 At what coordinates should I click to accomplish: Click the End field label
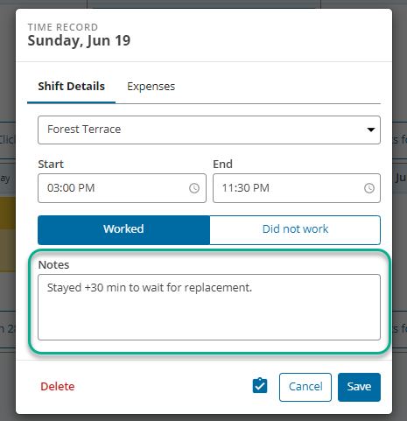[222, 165]
